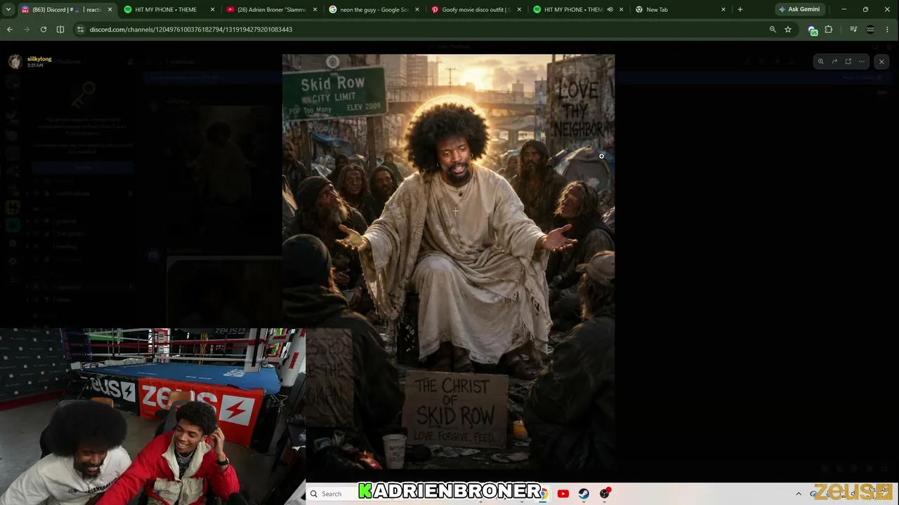Open the Extensions puzzle menu
This screenshot has height=505, width=899.
(829, 29)
